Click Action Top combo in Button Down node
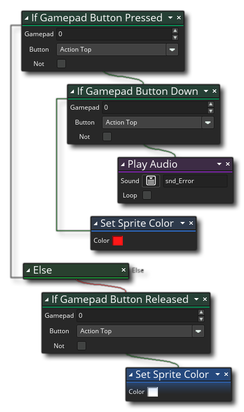Screen dimensions: 244x412 (x=152, y=122)
